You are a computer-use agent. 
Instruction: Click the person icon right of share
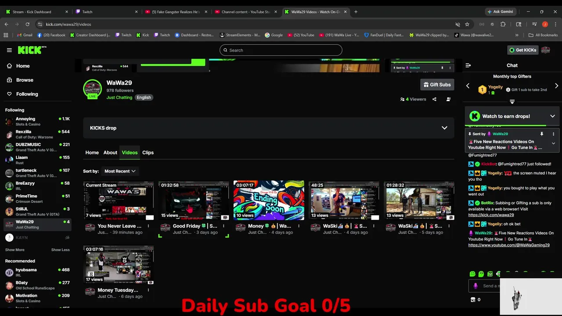(x=448, y=99)
